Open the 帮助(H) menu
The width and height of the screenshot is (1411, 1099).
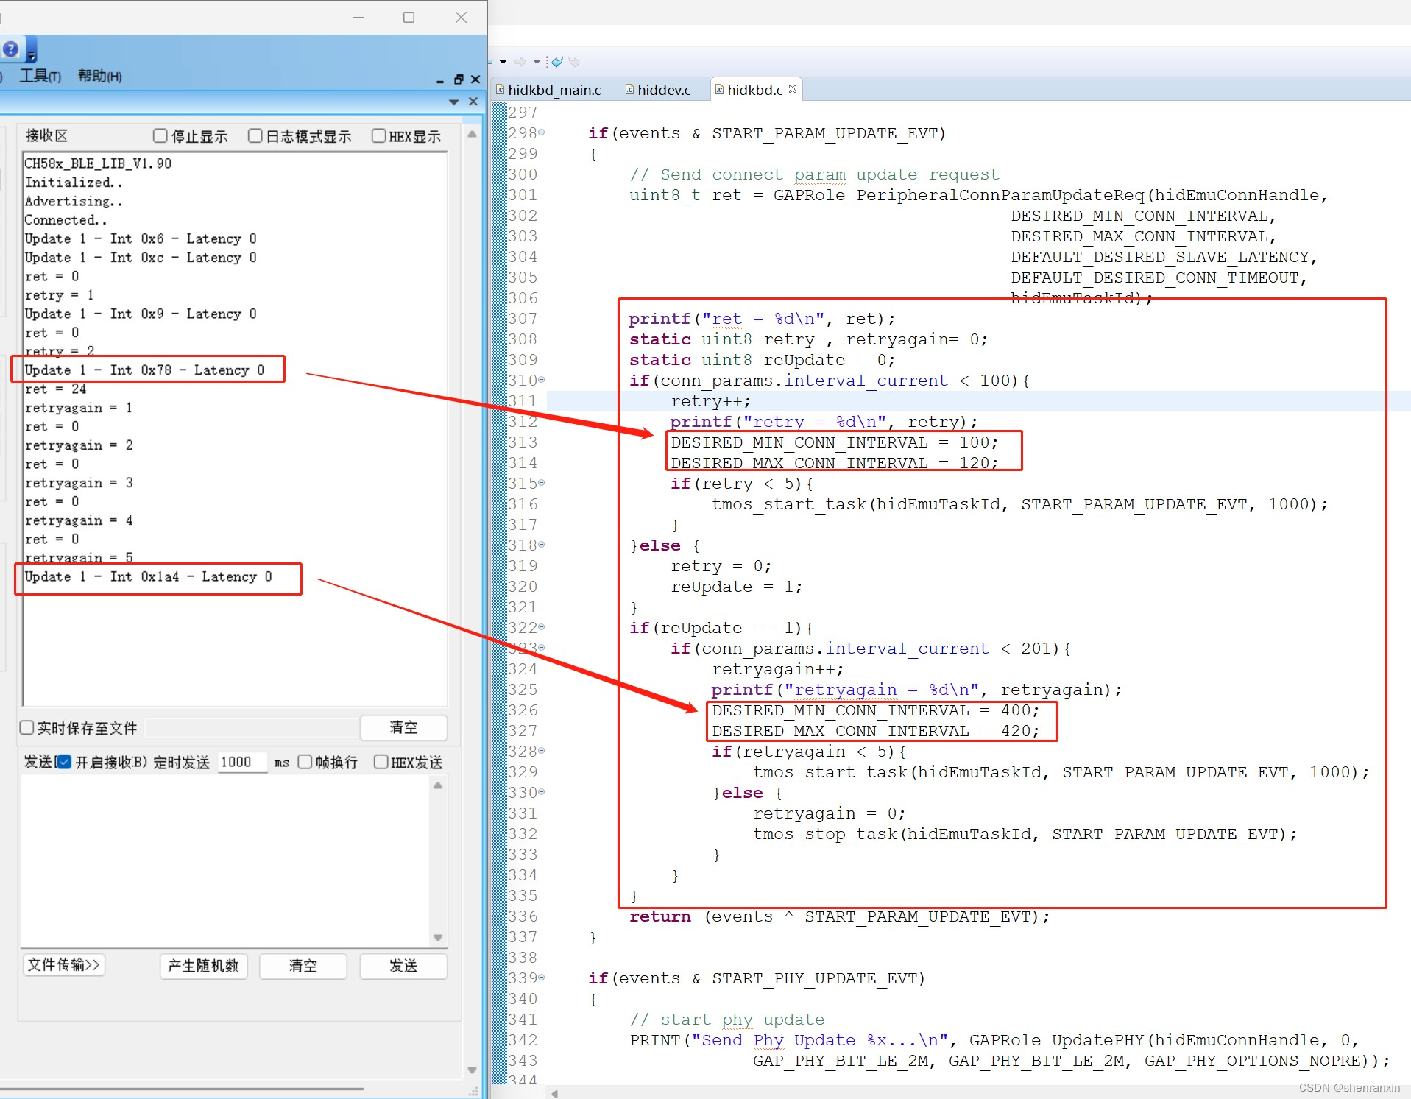pos(100,76)
